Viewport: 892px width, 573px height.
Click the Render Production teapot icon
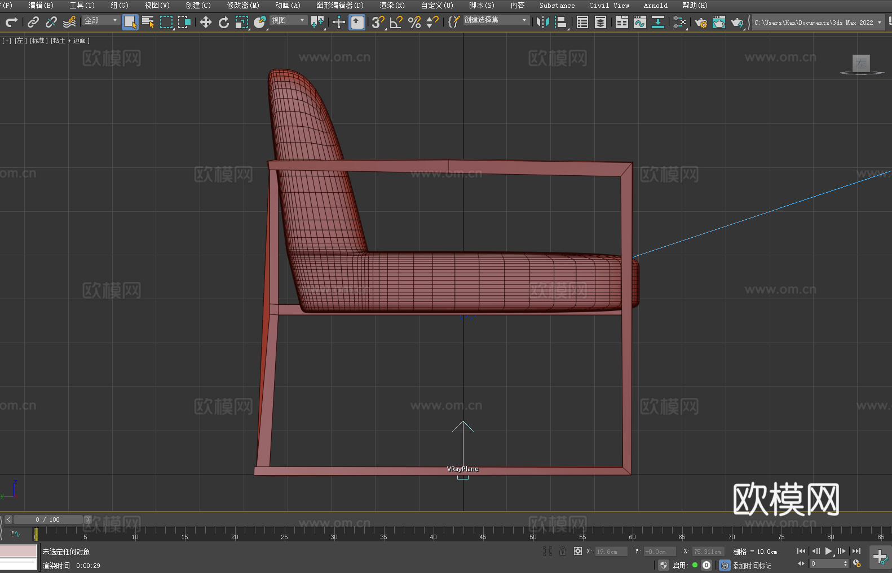(737, 22)
